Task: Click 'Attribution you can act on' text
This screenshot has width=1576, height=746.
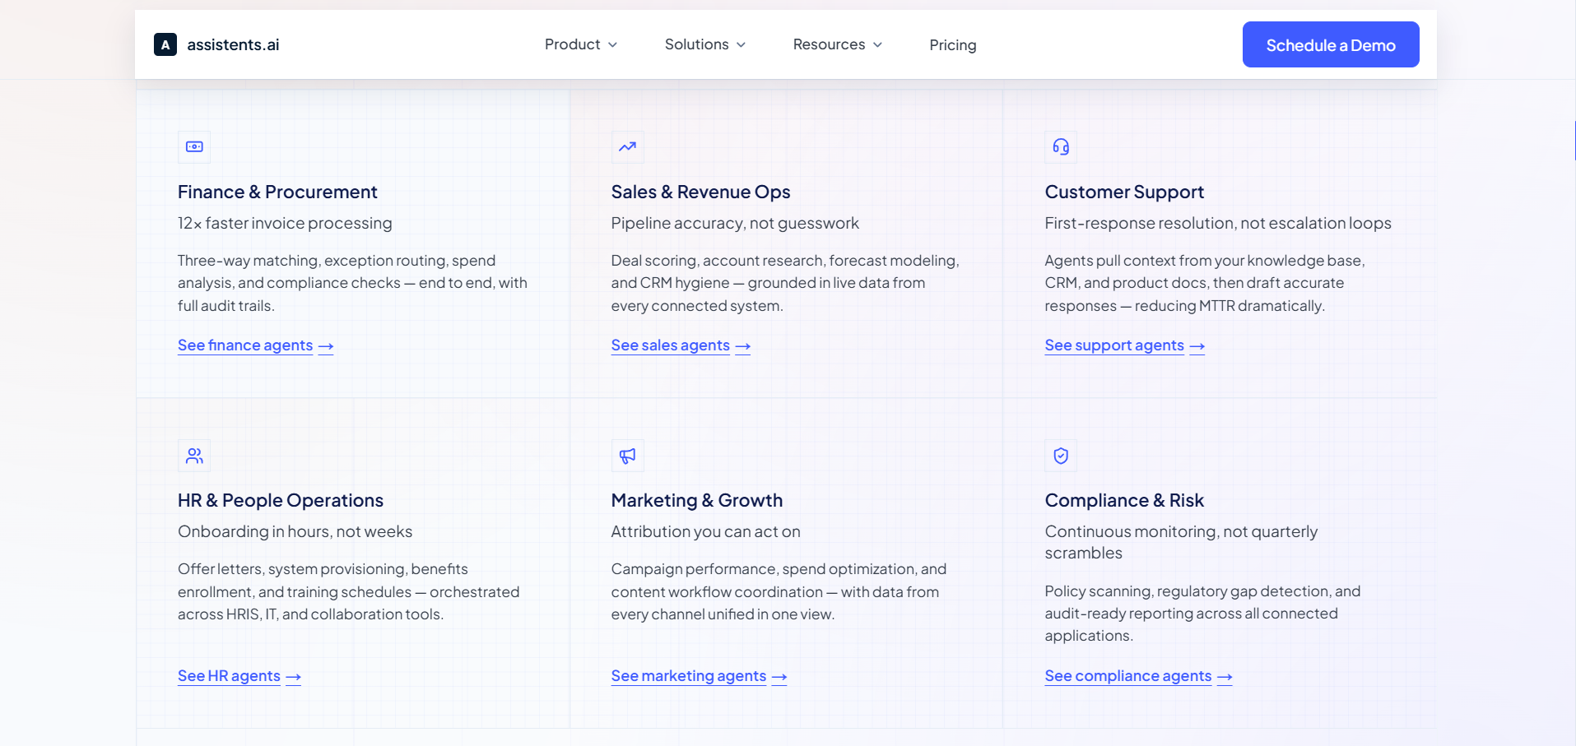Action: [x=706, y=531]
